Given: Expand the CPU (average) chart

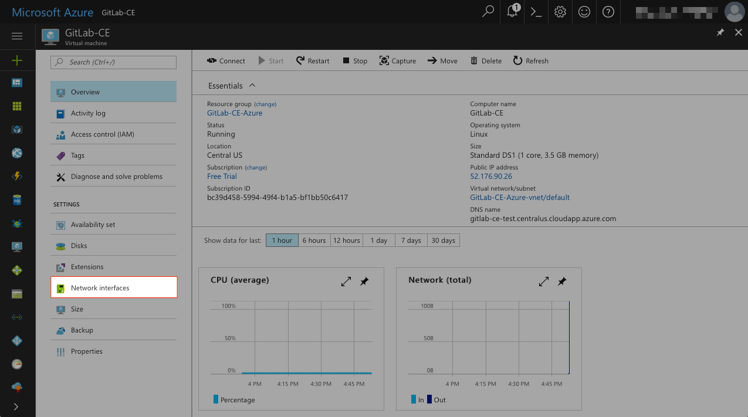Looking at the screenshot, I should coord(346,282).
